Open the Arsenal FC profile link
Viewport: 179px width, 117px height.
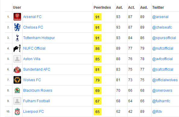point(32,17)
